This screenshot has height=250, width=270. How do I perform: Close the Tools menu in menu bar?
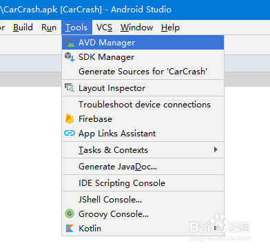[76, 28]
